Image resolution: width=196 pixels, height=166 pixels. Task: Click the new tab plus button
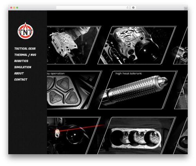[186, 9]
